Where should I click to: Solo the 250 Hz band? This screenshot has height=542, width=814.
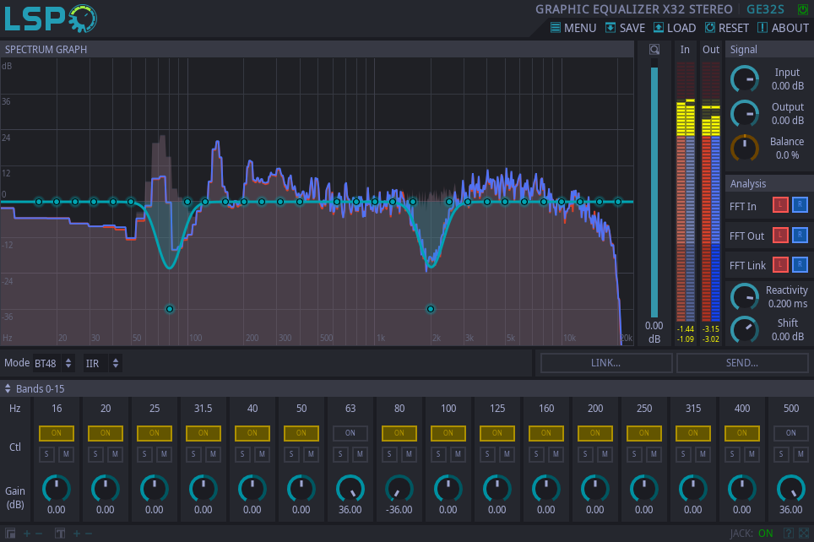[x=634, y=454]
